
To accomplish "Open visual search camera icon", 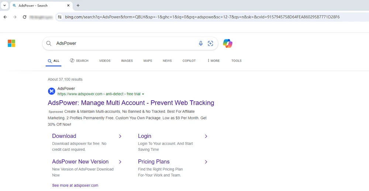I will tap(210, 43).
